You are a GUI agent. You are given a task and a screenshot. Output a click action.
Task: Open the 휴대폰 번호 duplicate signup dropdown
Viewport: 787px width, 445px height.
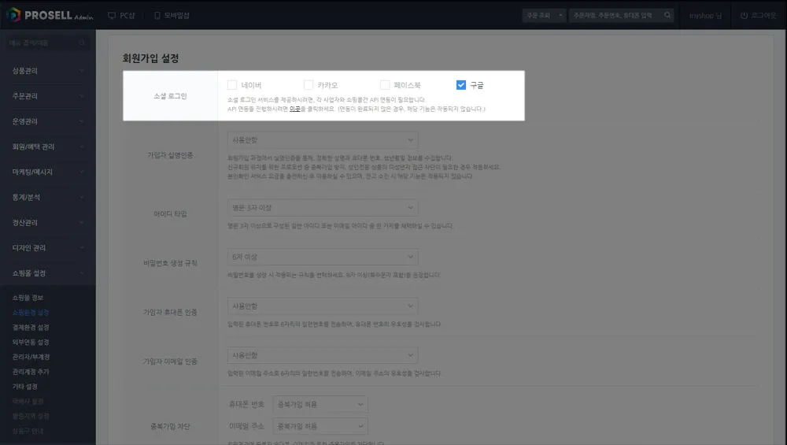(x=320, y=404)
